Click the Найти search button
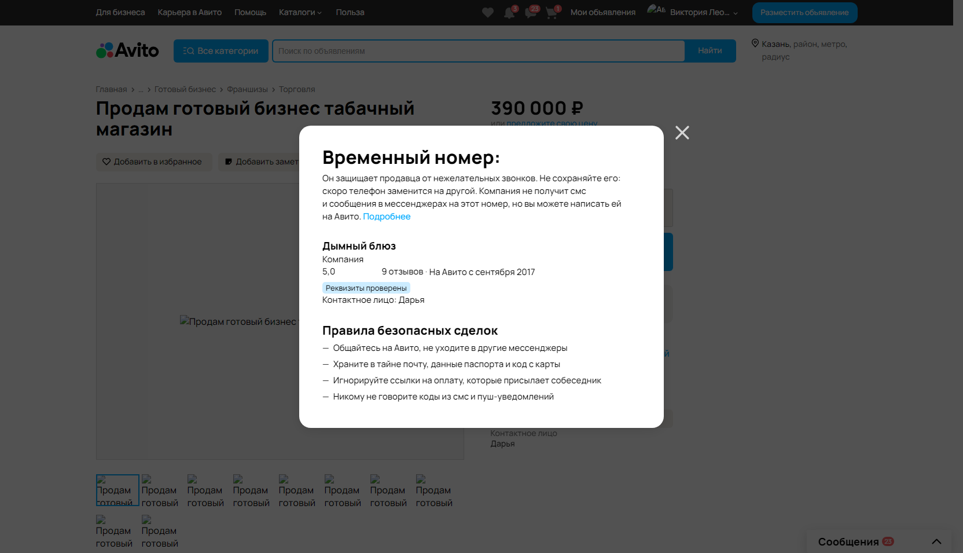Viewport: 963px width, 553px height. [x=710, y=51]
